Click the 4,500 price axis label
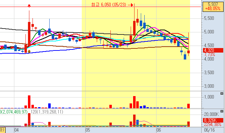 tap(209, 46)
